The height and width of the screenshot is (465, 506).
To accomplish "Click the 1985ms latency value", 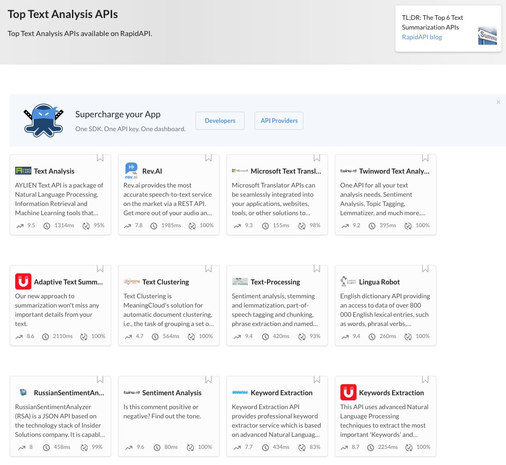I will click(x=171, y=225).
